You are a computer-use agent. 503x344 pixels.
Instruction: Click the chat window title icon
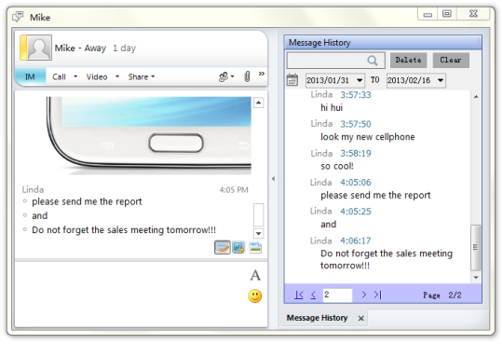18,17
